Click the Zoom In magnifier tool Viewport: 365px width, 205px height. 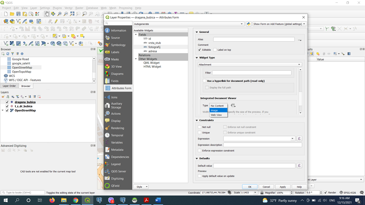click(60, 14)
